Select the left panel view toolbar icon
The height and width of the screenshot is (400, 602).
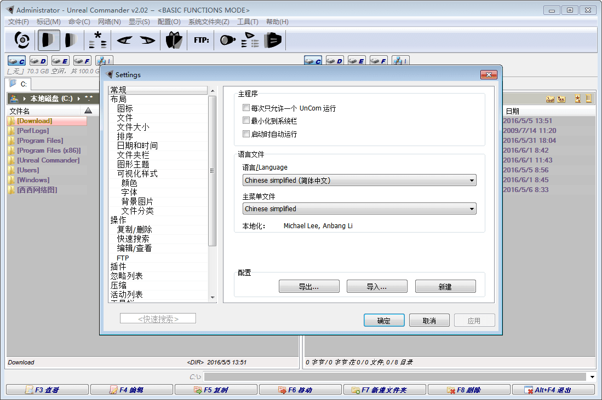pos(48,40)
